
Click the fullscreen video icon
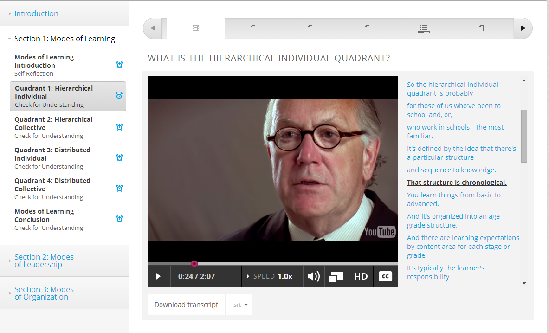click(x=336, y=276)
